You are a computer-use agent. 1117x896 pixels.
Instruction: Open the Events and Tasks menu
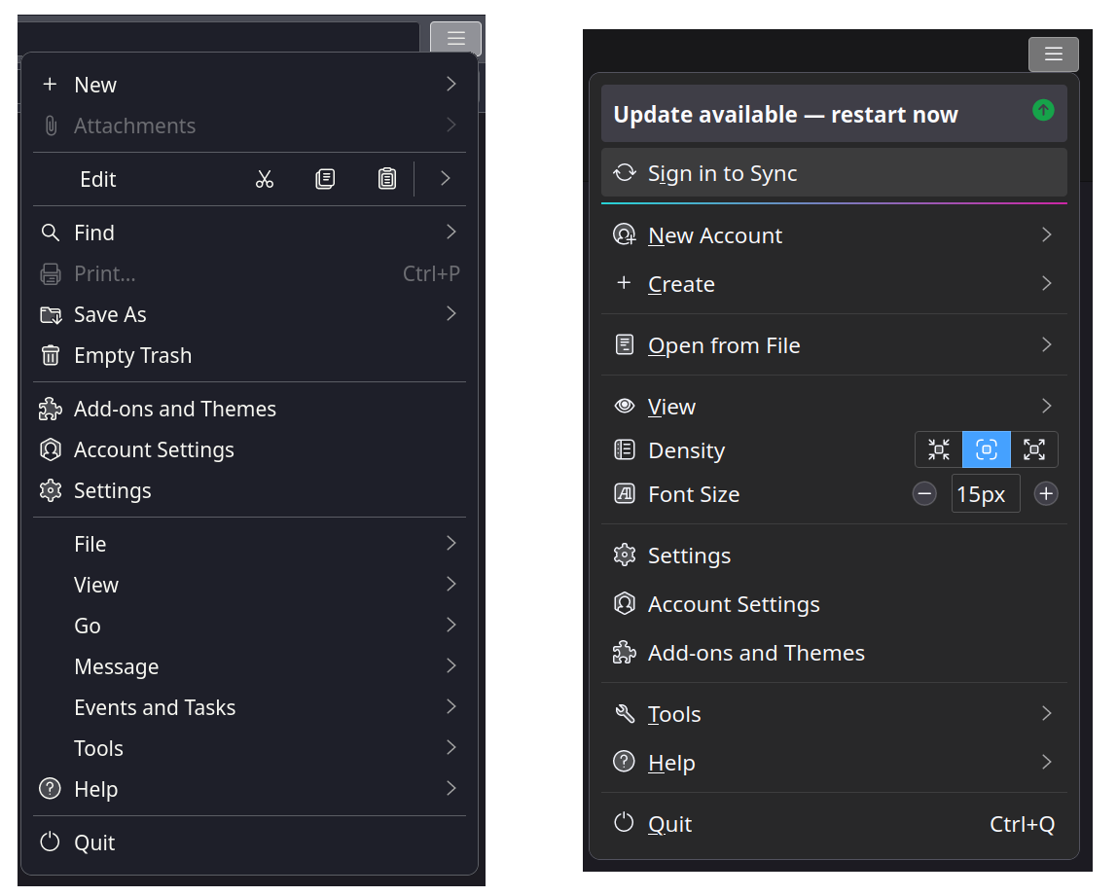(x=155, y=707)
